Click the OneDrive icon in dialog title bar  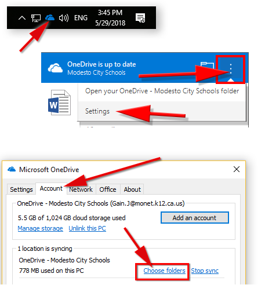(12, 169)
